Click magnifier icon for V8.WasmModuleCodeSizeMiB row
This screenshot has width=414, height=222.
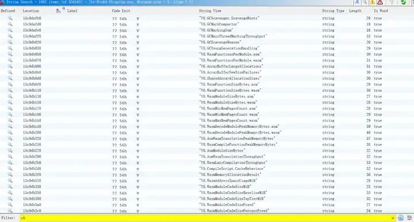pyautogui.click(x=10, y=186)
